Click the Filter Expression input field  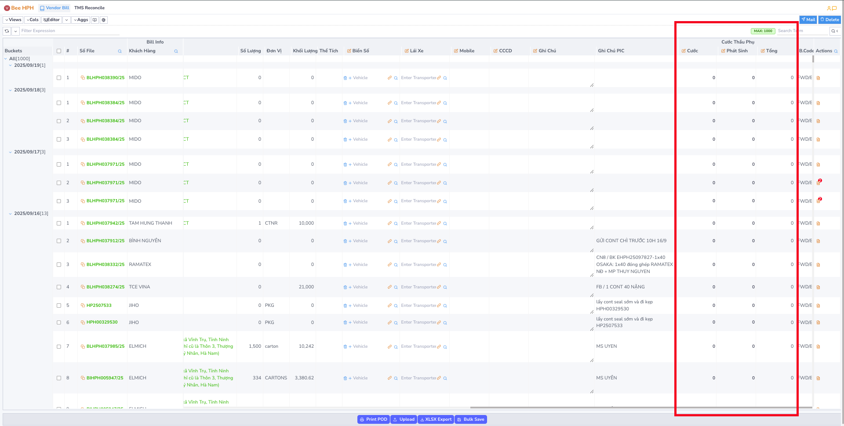coord(70,31)
